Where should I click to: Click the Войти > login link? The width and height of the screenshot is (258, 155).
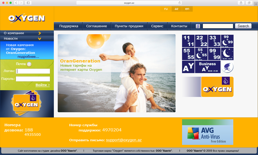pos(43,85)
